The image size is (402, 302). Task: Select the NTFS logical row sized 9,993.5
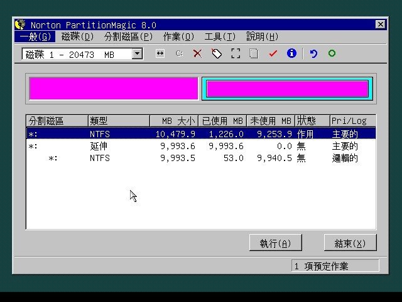(x=201, y=158)
